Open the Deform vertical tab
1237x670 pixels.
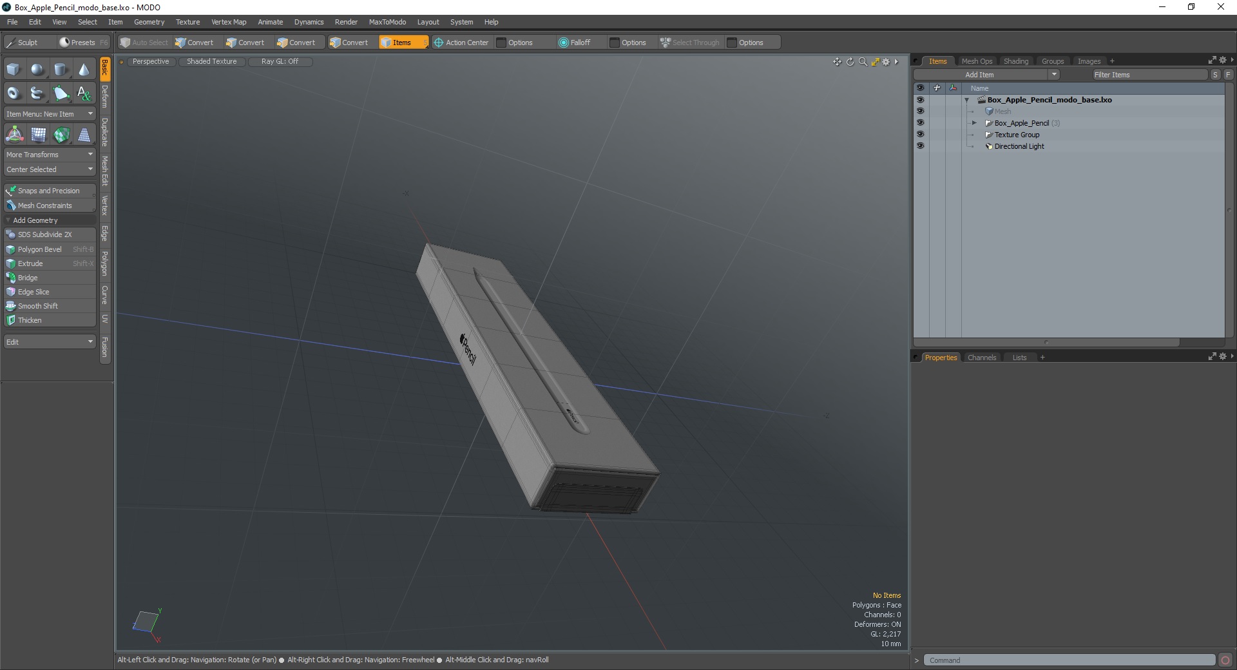(x=105, y=97)
